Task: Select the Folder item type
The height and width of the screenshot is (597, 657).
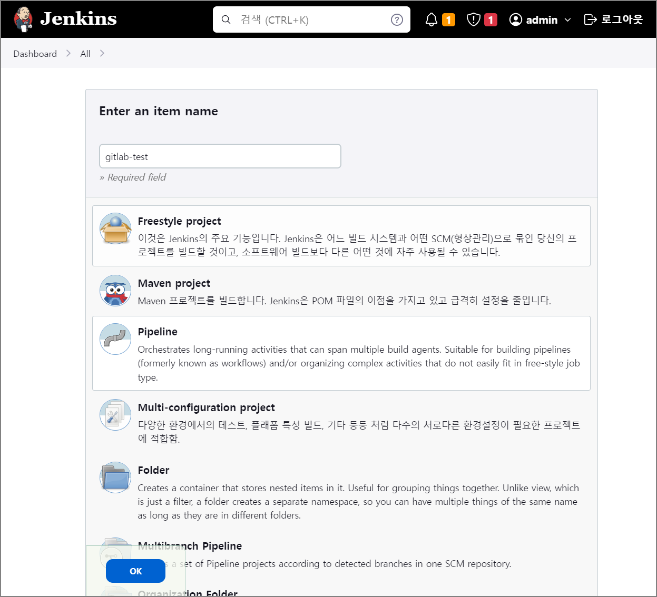Action: pos(341,492)
